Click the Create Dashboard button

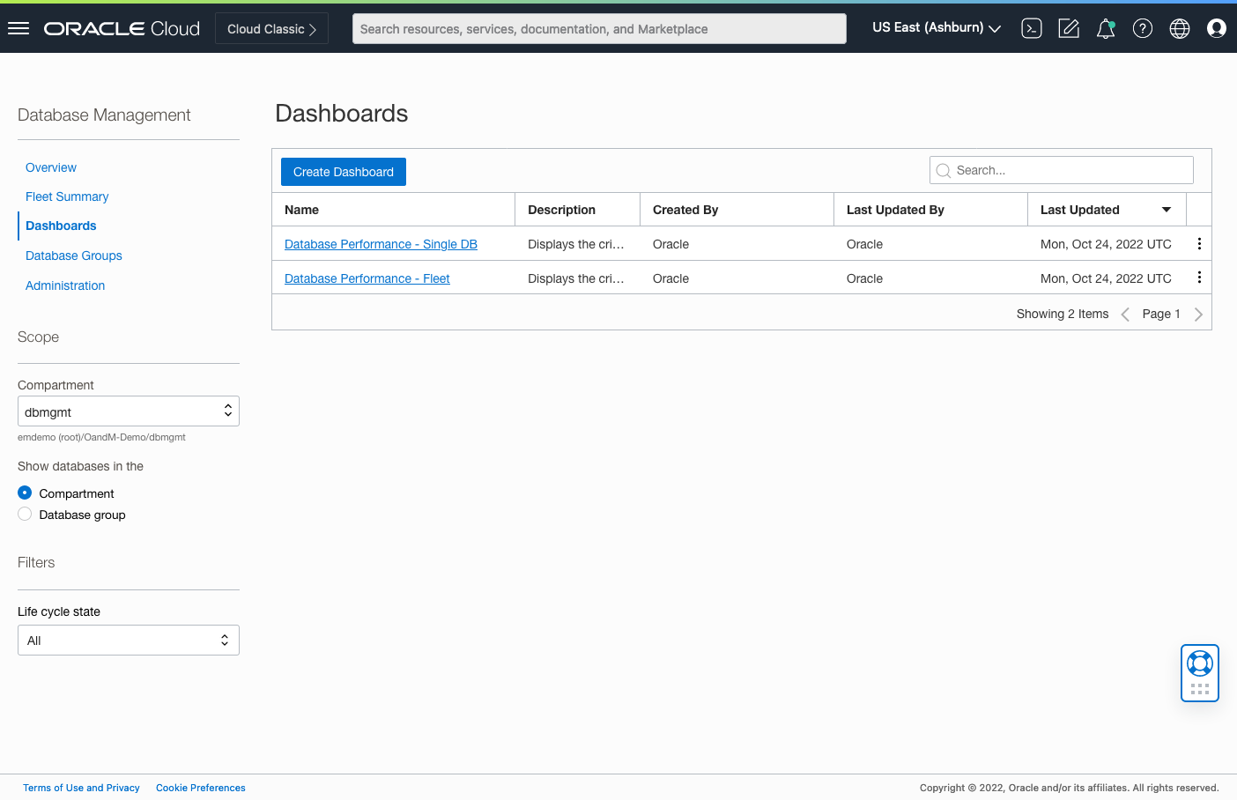pyautogui.click(x=344, y=172)
